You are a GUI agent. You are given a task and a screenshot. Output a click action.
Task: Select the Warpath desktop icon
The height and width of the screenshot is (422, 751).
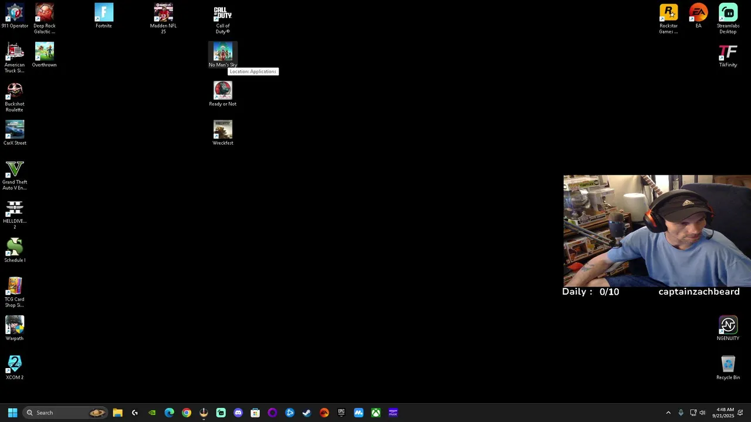coord(15,328)
